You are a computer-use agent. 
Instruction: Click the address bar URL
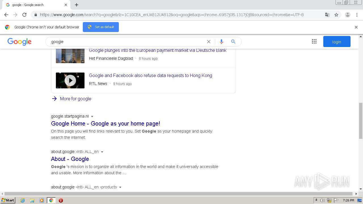tap(172, 15)
